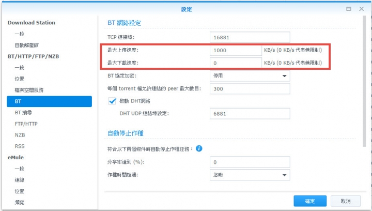Click the 取消 cancel button
The width and height of the screenshot is (372, 211).
[x=346, y=201]
